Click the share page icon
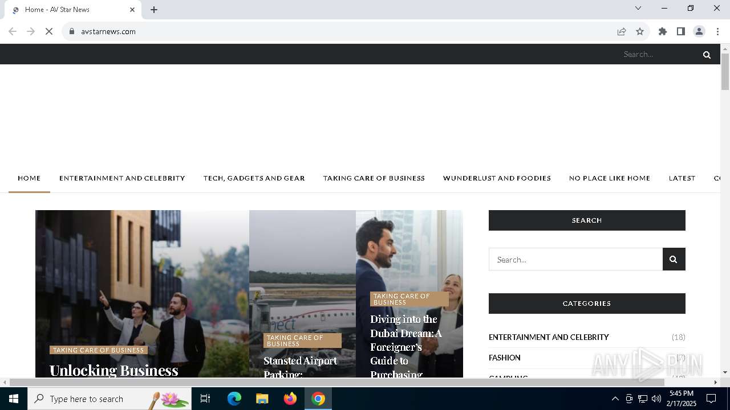Viewport: 730px width, 410px height. pos(622,31)
